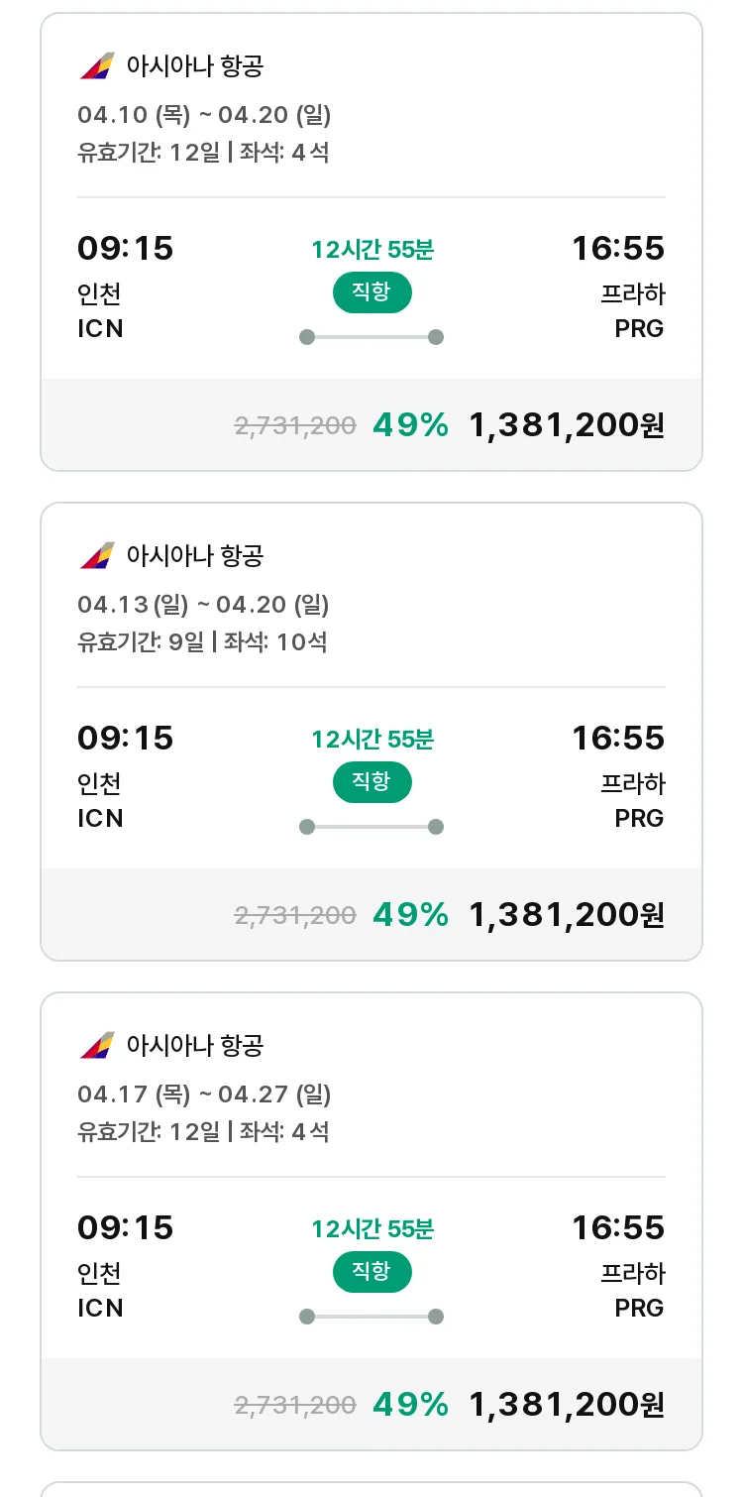
Task: Click PRG airport code on 04.13 card
Action: coord(639,818)
